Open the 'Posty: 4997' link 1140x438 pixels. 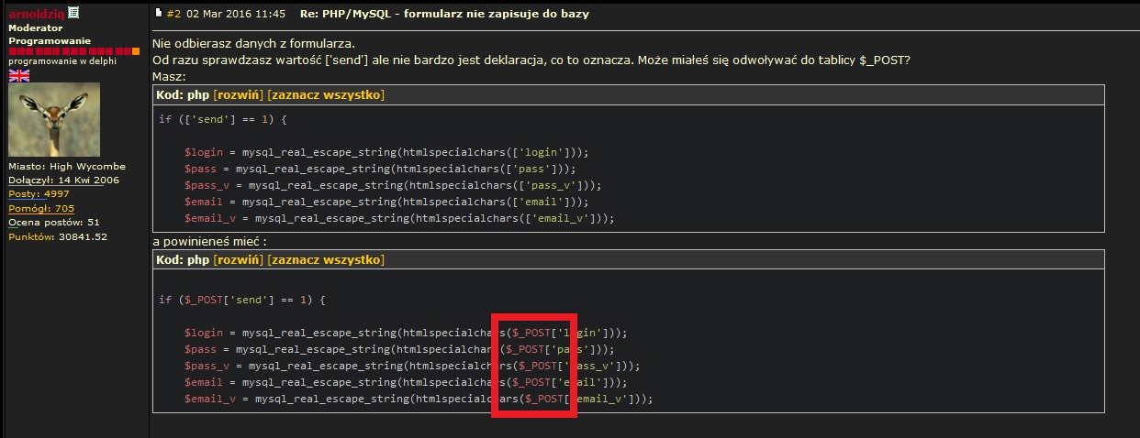(39, 194)
